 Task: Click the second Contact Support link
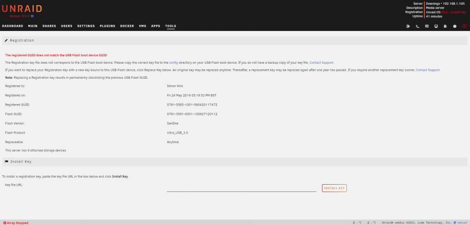[428, 70]
